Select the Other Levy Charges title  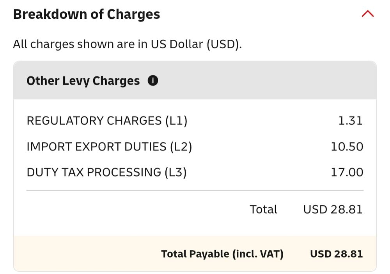[x=83, y=81]
